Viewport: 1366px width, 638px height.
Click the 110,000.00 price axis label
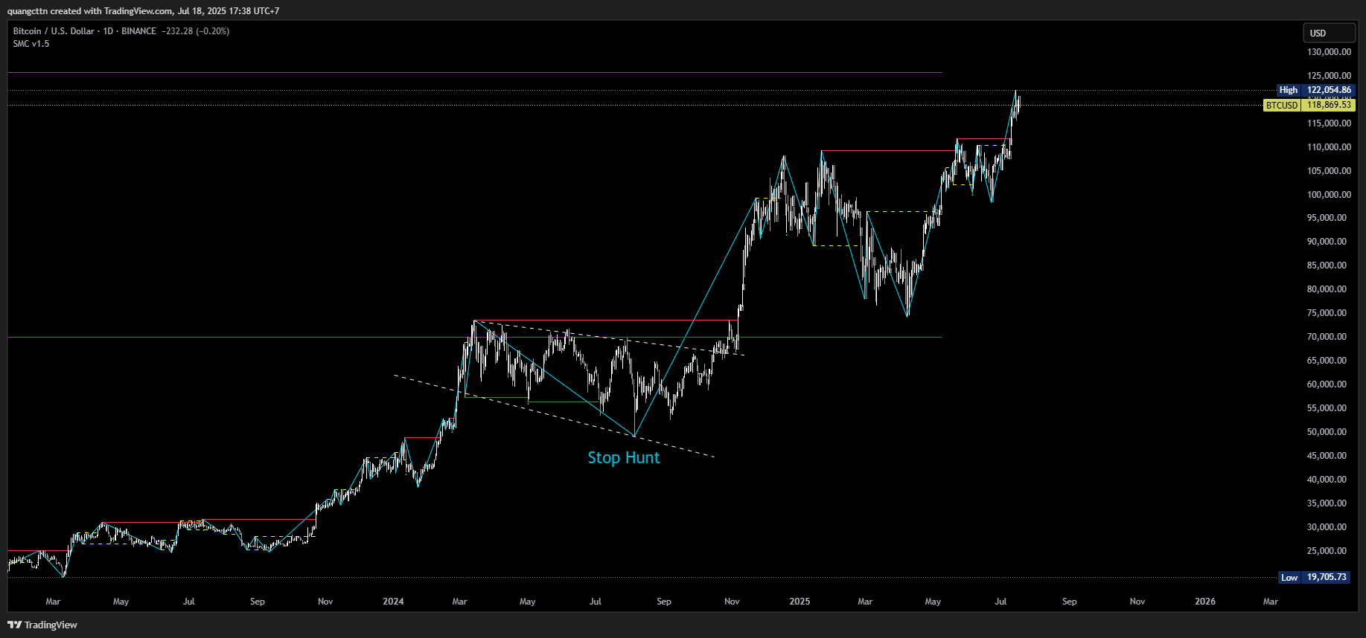click(1329, 147)
